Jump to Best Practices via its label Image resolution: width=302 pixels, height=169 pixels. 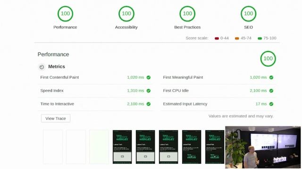187,27
